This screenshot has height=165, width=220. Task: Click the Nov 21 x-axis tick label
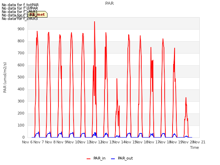coord(199,142)
